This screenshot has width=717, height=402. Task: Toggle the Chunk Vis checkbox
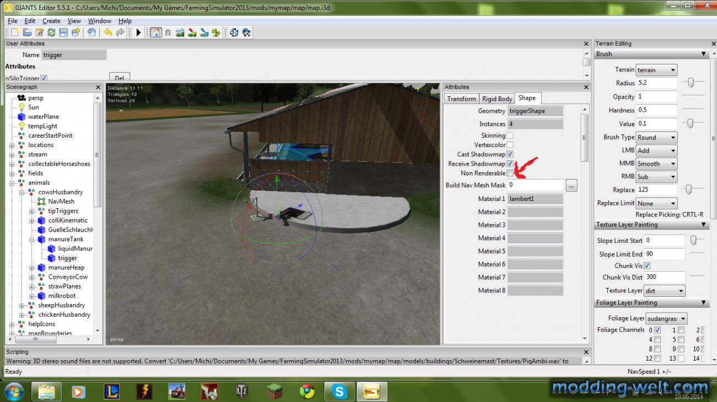coord(648,265)
